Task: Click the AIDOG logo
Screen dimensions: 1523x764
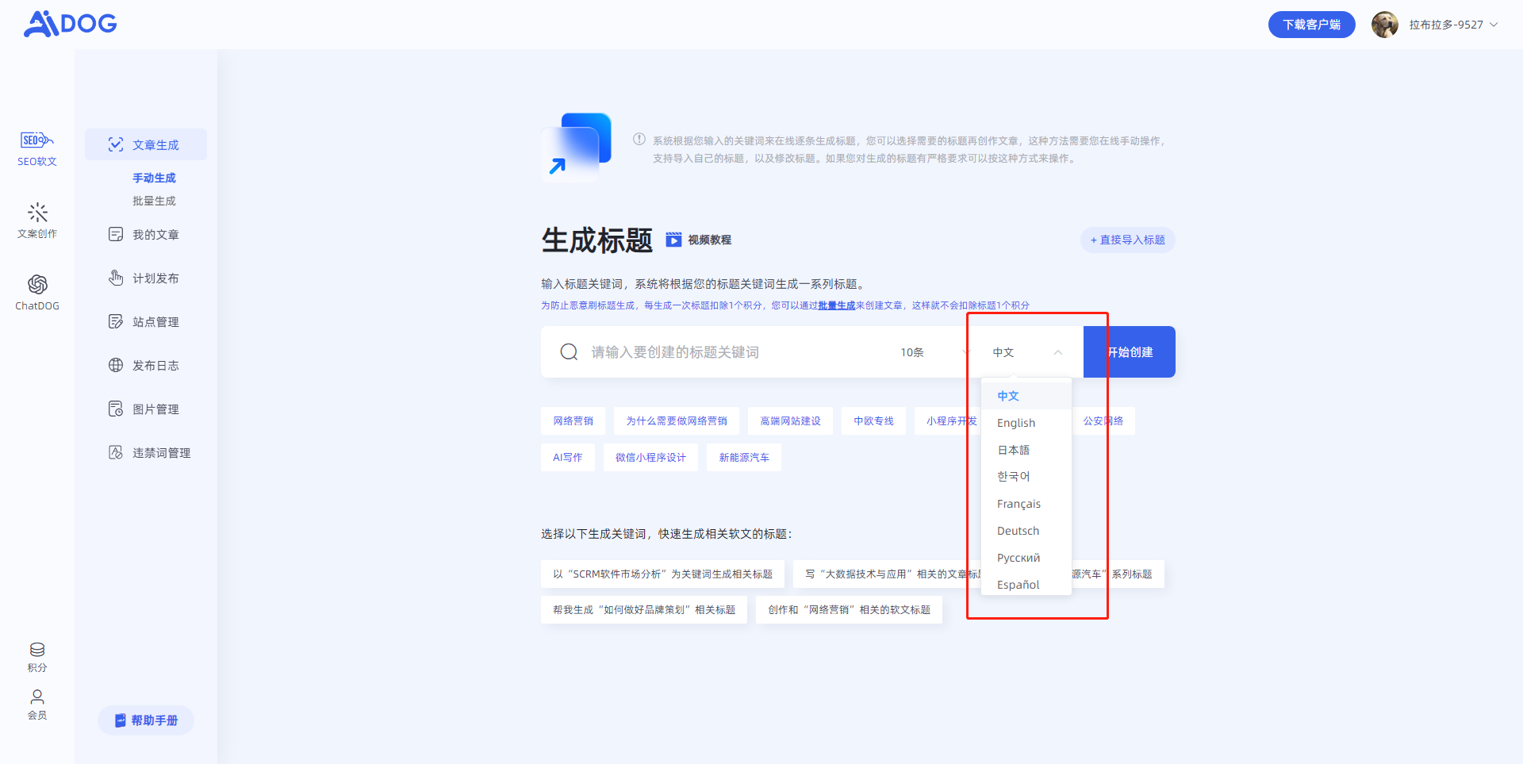Action: (x=70, y=24)
